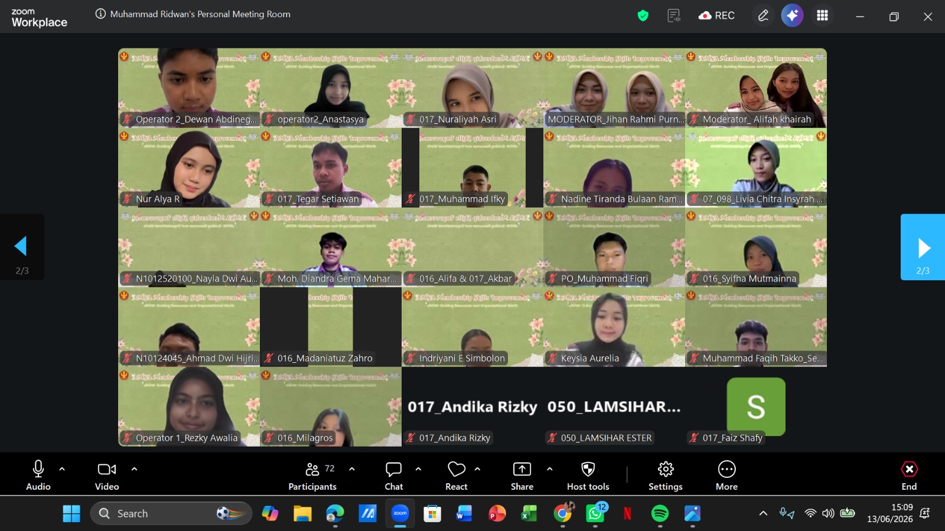Open Microsoft Edge from the taskbar
This screenshot has width=945, height=531.
[x=335, y=513]
